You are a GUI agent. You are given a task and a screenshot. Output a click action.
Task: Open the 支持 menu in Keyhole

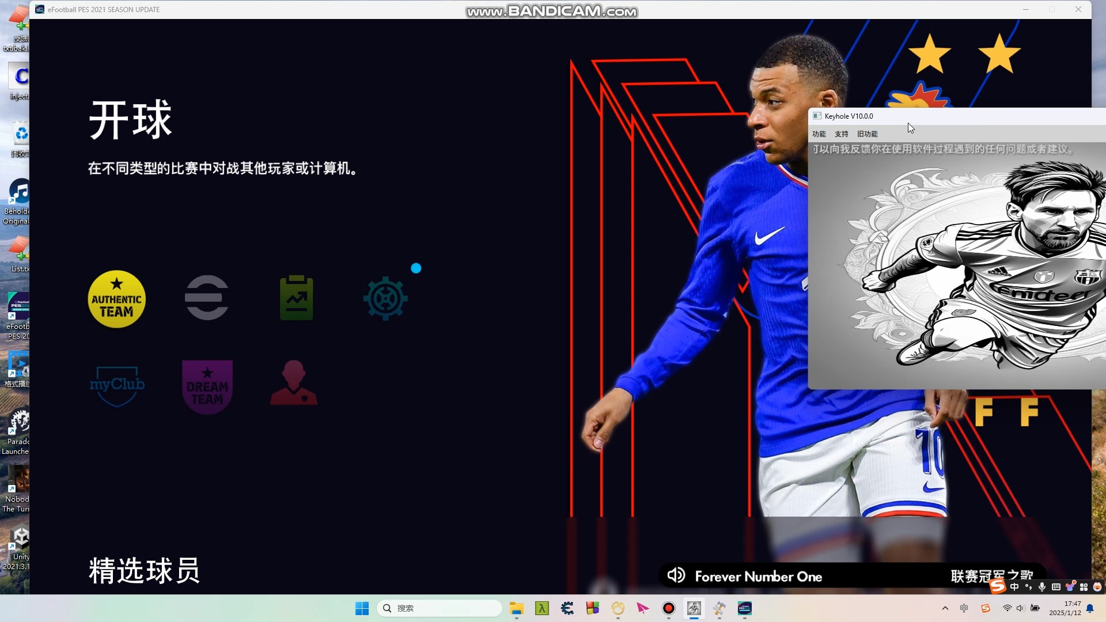pyautogui.click(x=841, y=134)
